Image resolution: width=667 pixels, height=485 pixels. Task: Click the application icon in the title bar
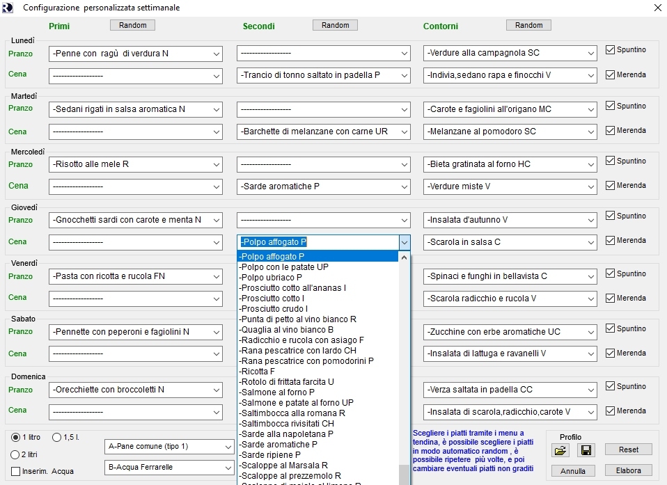coord(7,7)
